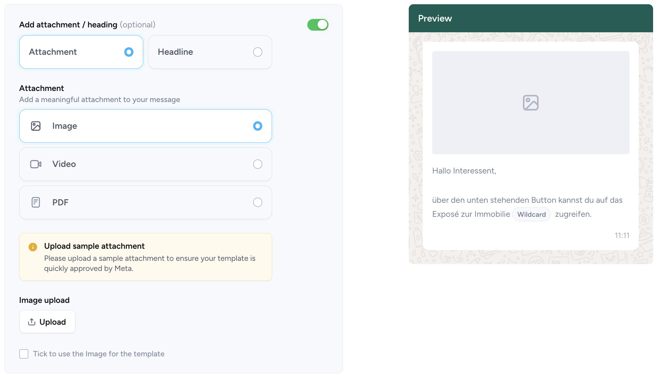Click the 11:11 timestamp in preview
Image resolution: width=657 pixels, height=386 pixels.
pyautogui.click(x=622, y=235)
